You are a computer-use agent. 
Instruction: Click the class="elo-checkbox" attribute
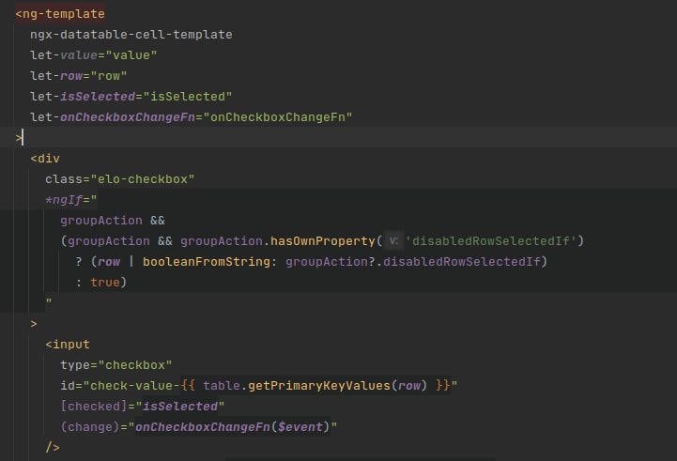[119, 179]
